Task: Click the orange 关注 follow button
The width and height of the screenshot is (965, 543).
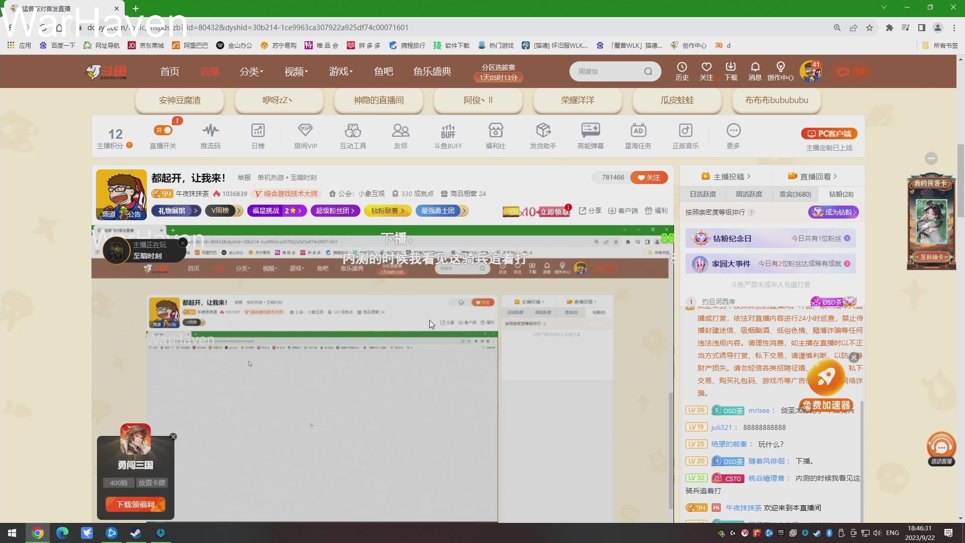Action: click(x=649, y=177)
